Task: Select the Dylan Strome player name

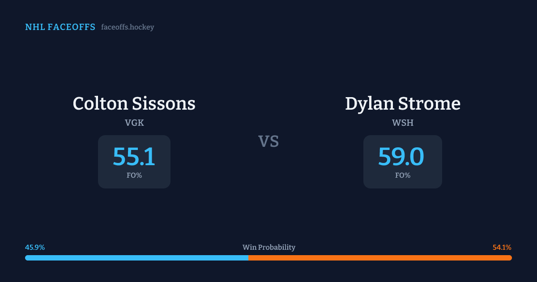Action: pyautogui.click(x=403, y=104)
